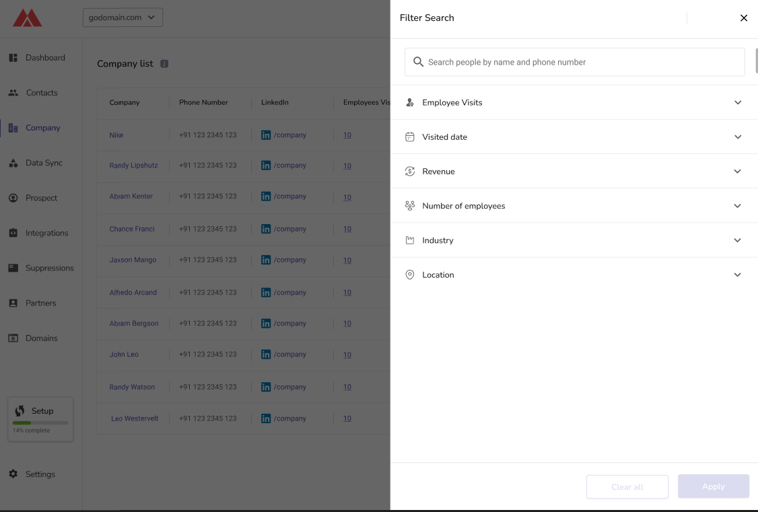
Task: Click the filter panel scrollbar thumb
Action: click(757, 61)
